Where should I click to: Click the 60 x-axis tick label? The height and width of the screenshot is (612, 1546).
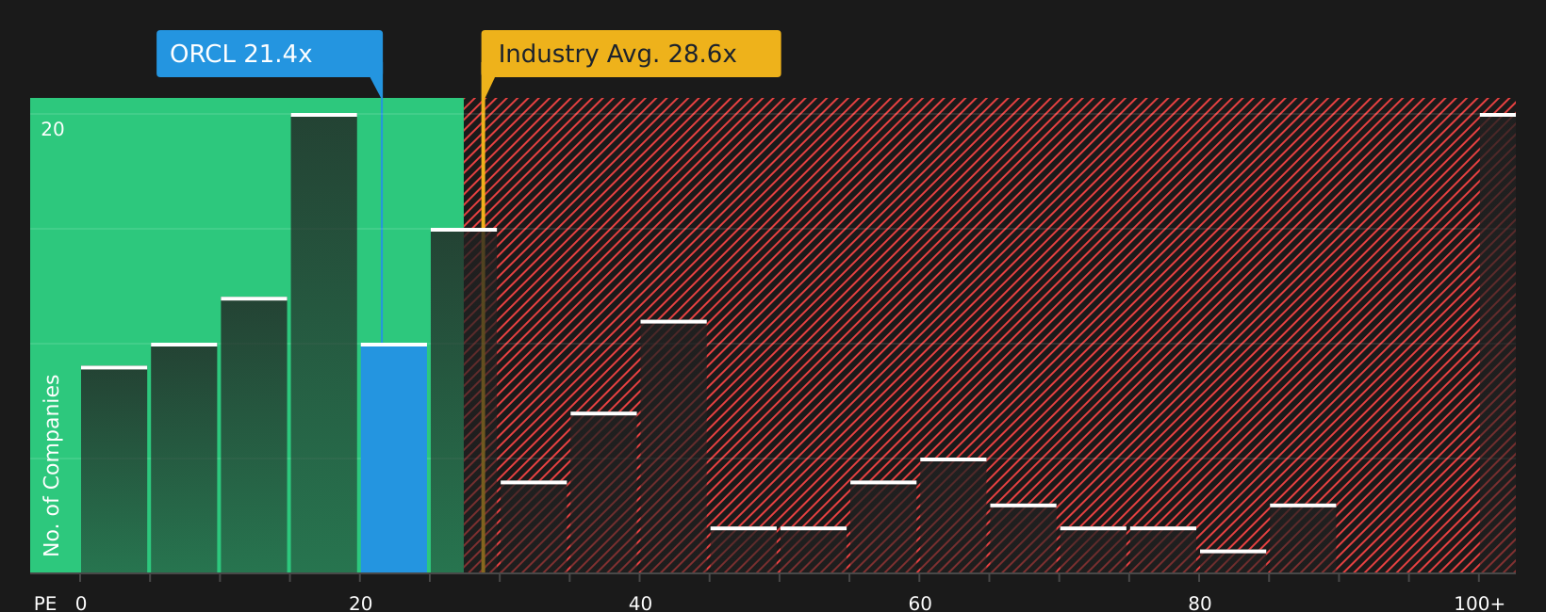click(920, 604)
